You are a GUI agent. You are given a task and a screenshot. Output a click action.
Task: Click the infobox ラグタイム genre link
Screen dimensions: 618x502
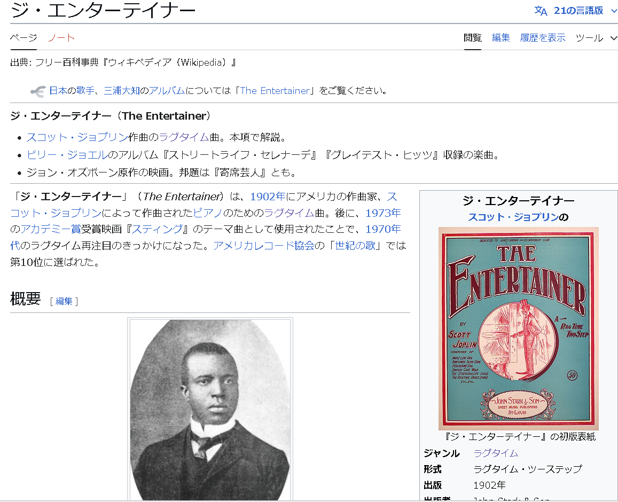(x=496, y=453)
